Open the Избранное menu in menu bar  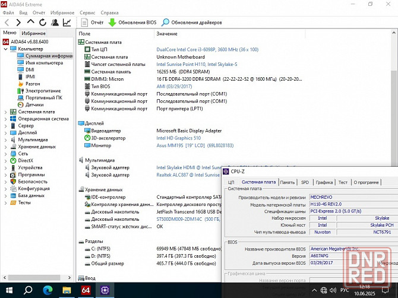pyautogui.click(x=62, y=12)
